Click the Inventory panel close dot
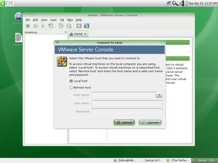218x163 pixels. (x=66, y=32)
